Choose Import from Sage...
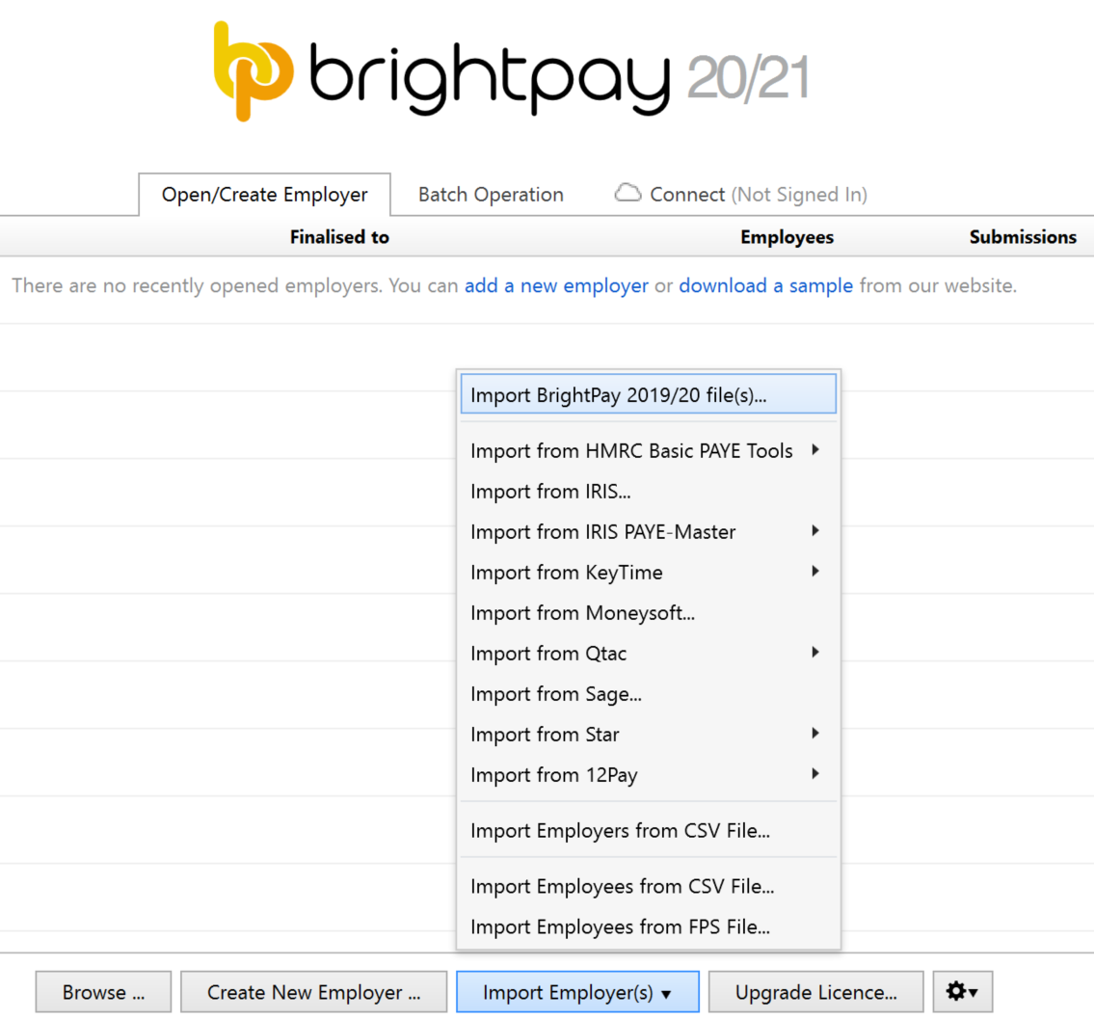Screen dimensions: 1094x1019 [x=648, y=694]
